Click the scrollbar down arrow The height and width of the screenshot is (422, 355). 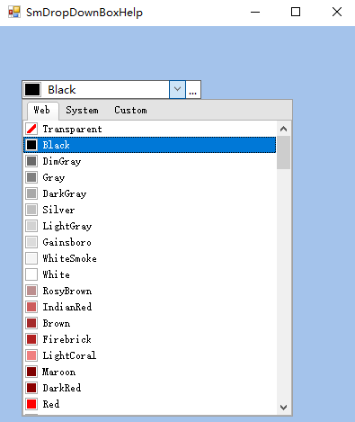(283, 407)
